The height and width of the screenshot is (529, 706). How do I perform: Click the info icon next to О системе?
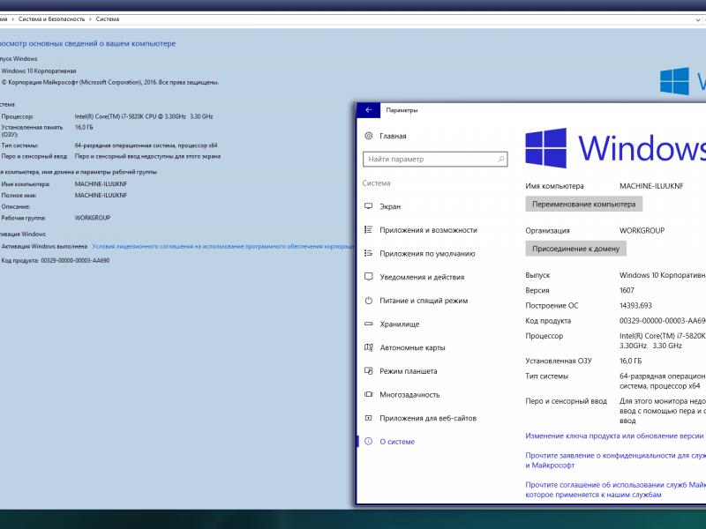coord(368,442)
